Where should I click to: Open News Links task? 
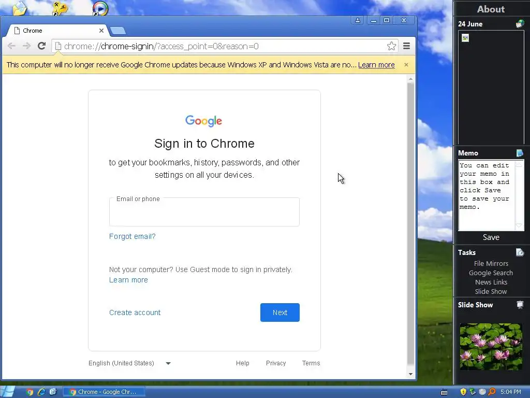point(491,282)
